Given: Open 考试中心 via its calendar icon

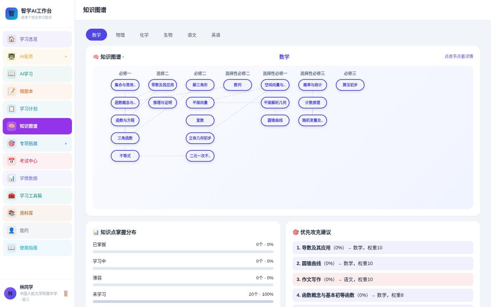Looking at the screenshot, I should coord(12,161).
